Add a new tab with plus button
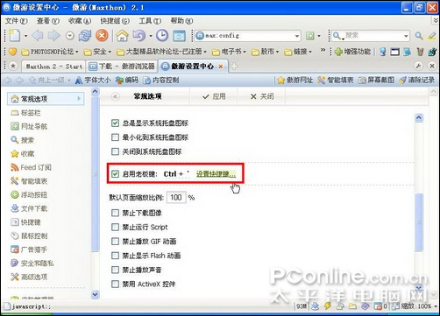 pos(234,67)
